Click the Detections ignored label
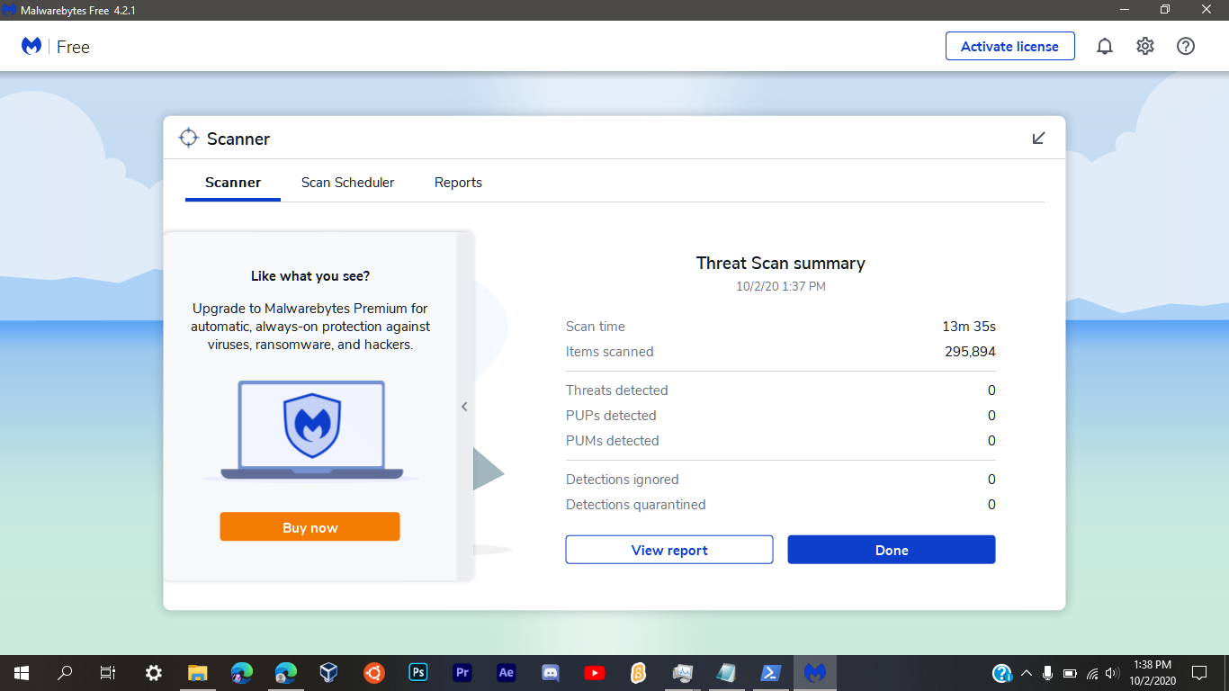The image size is (1229, 691). pyautogui.click(x=623, y=480)
